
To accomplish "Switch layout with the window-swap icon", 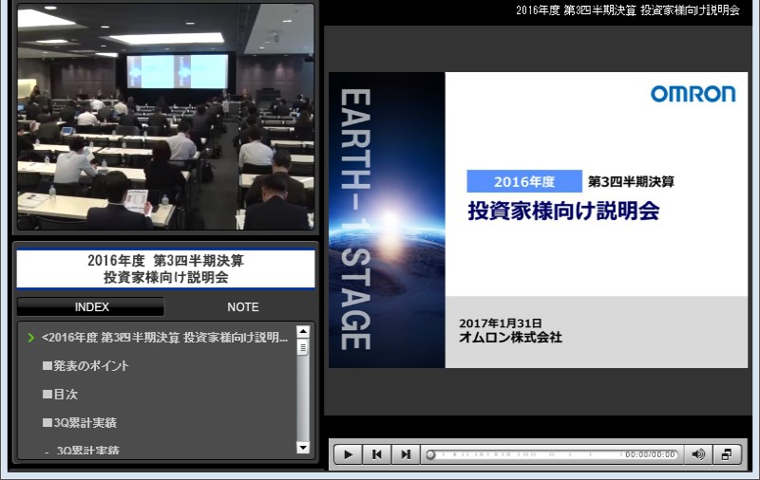I will click(x=727, y=454).
